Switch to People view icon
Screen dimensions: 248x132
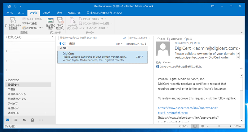pos(24,120)
